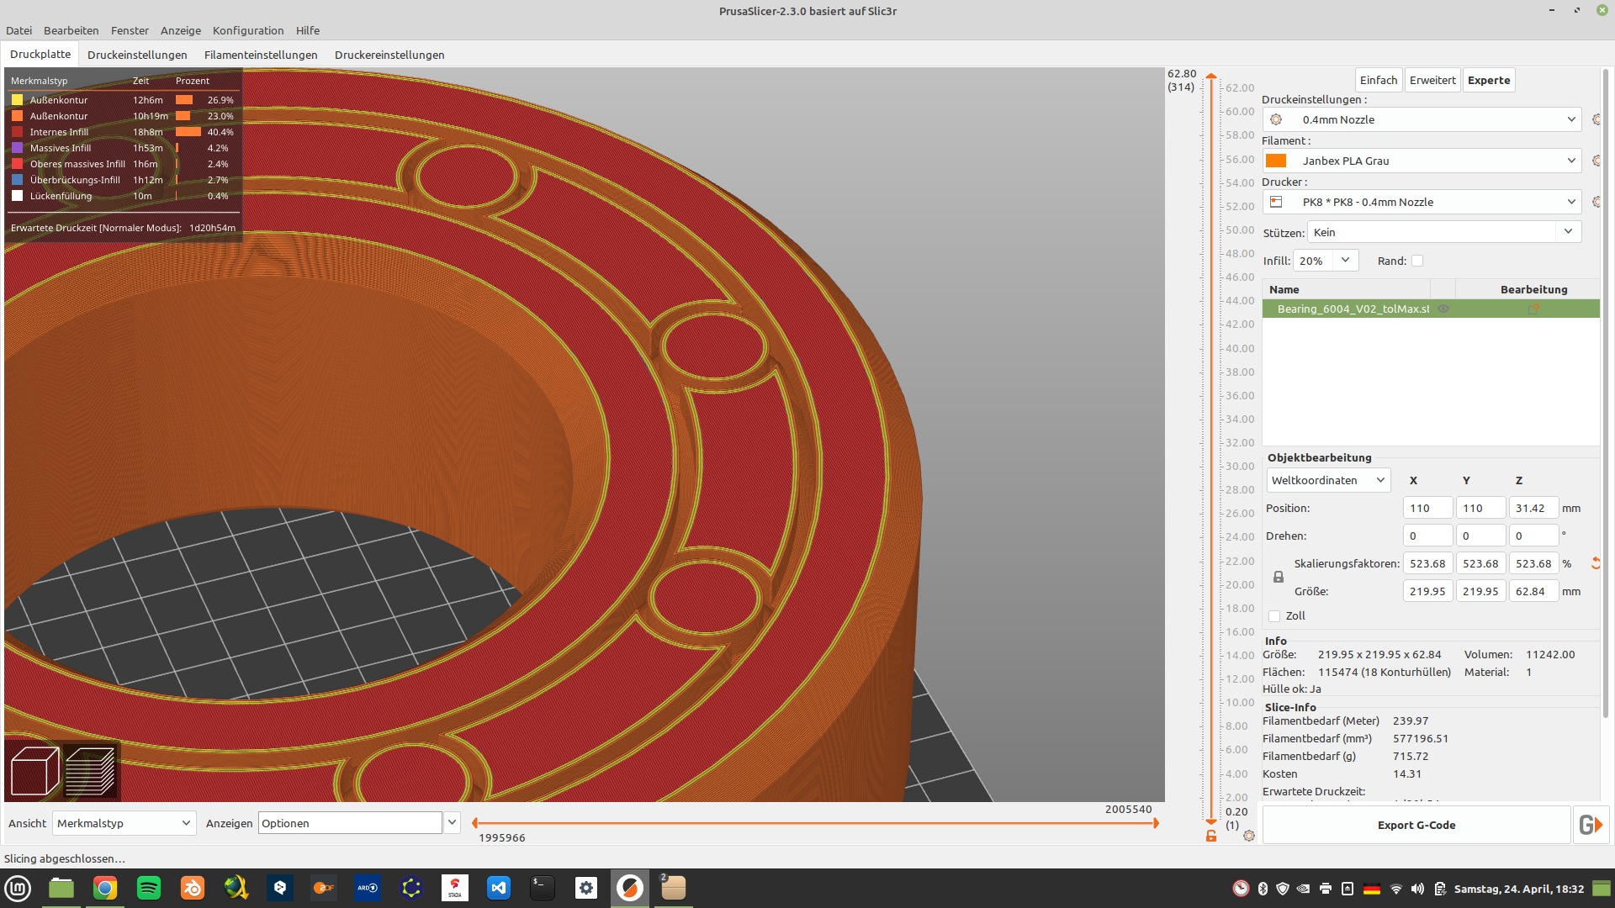Open the Konfiguration menu
1615x908 pixels.
[x=248, y=30]
